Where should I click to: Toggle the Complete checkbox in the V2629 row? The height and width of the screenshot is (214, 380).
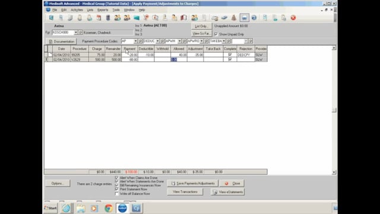[x=230, y=59]
